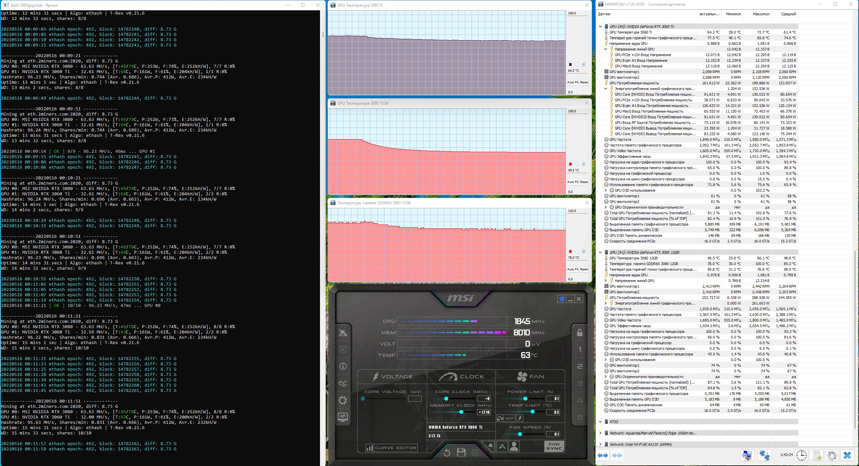Expand 'GPU D3D использование' under the 3060 Ti
Viewport: 859px width, 466px height.
tap(605, 190)
